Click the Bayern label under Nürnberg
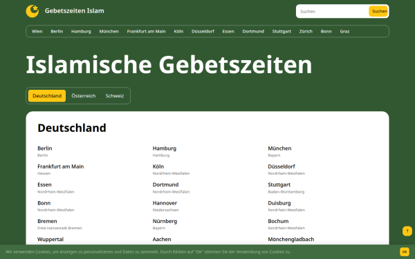415x259 pixels. tap(159, 228)
